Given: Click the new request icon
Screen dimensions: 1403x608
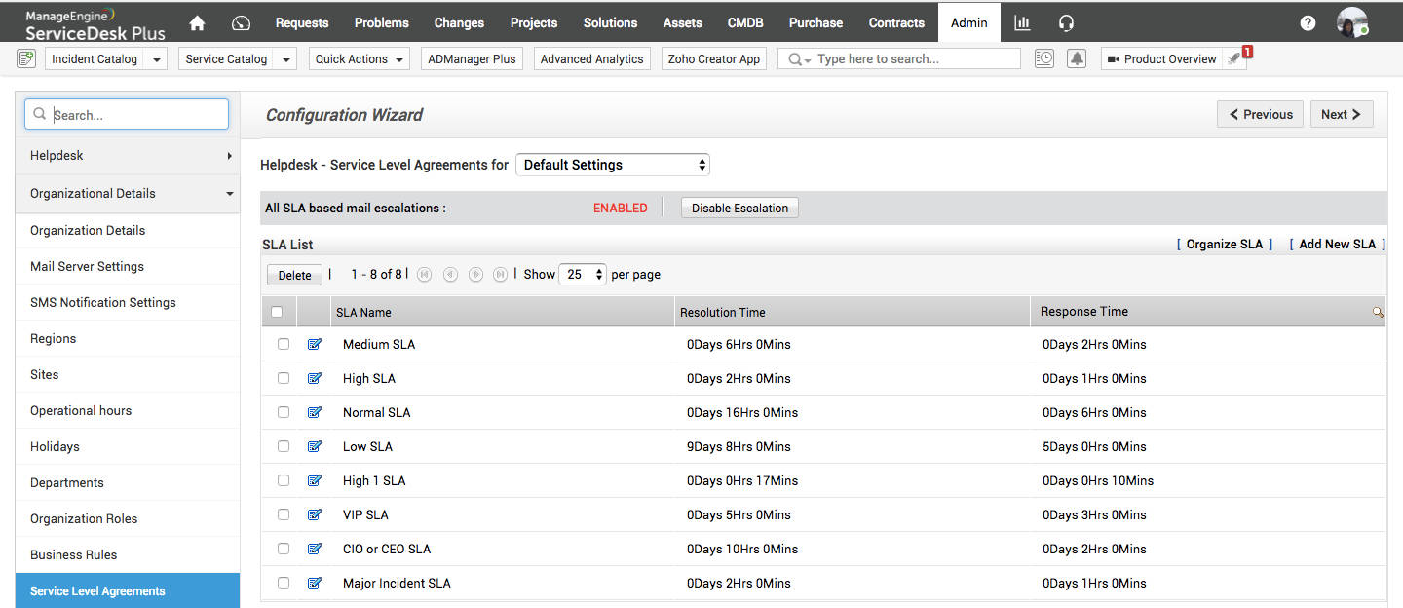Looking at the screenshot, I should [26, 58].
